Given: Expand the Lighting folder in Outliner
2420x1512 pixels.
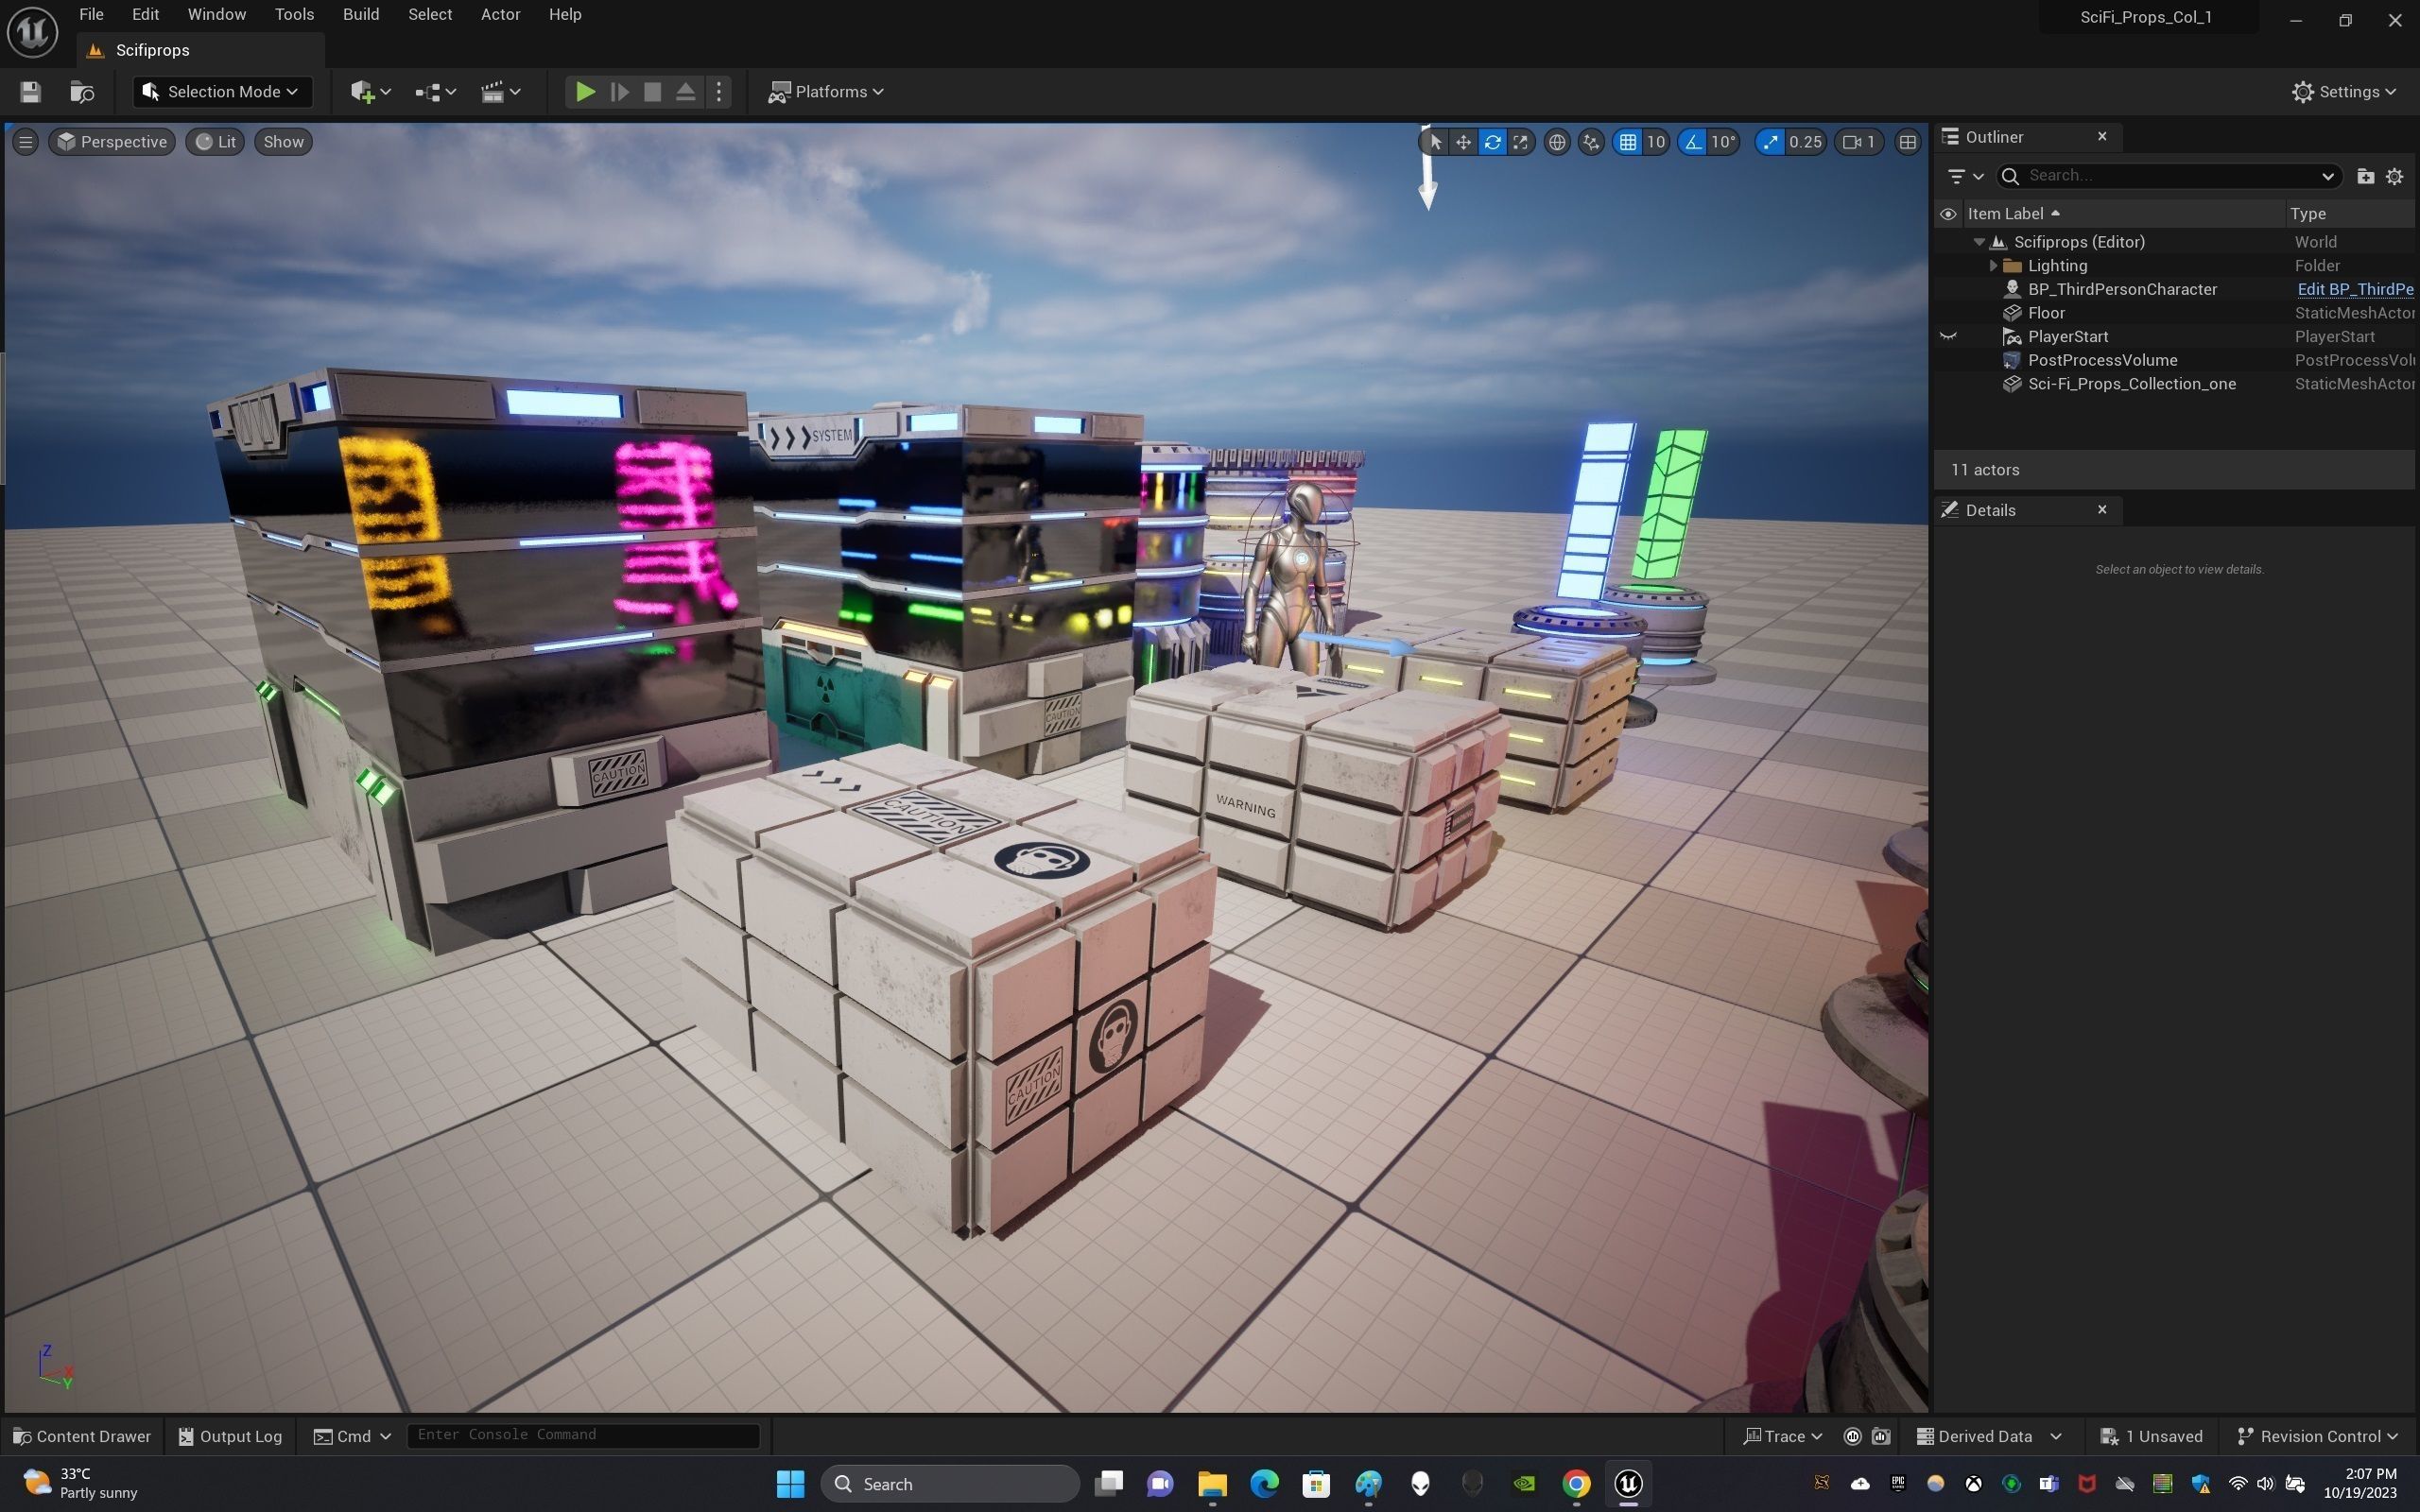Looking at the screenshot, I should click(x=1993, y=266).
